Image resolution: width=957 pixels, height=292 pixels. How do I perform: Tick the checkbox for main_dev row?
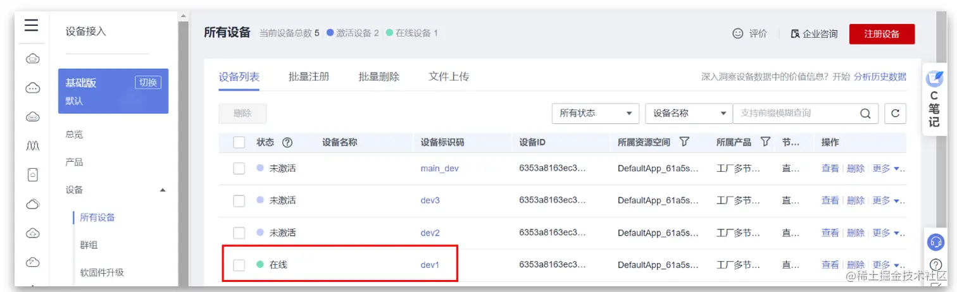click(x=239, y=168)
